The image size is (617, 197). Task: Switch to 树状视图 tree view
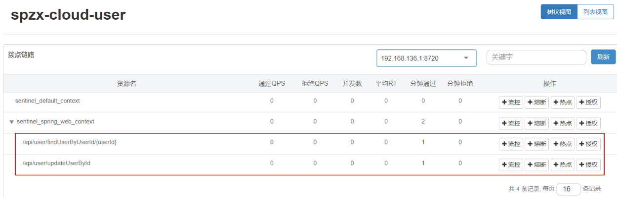[x=559, y=12]
